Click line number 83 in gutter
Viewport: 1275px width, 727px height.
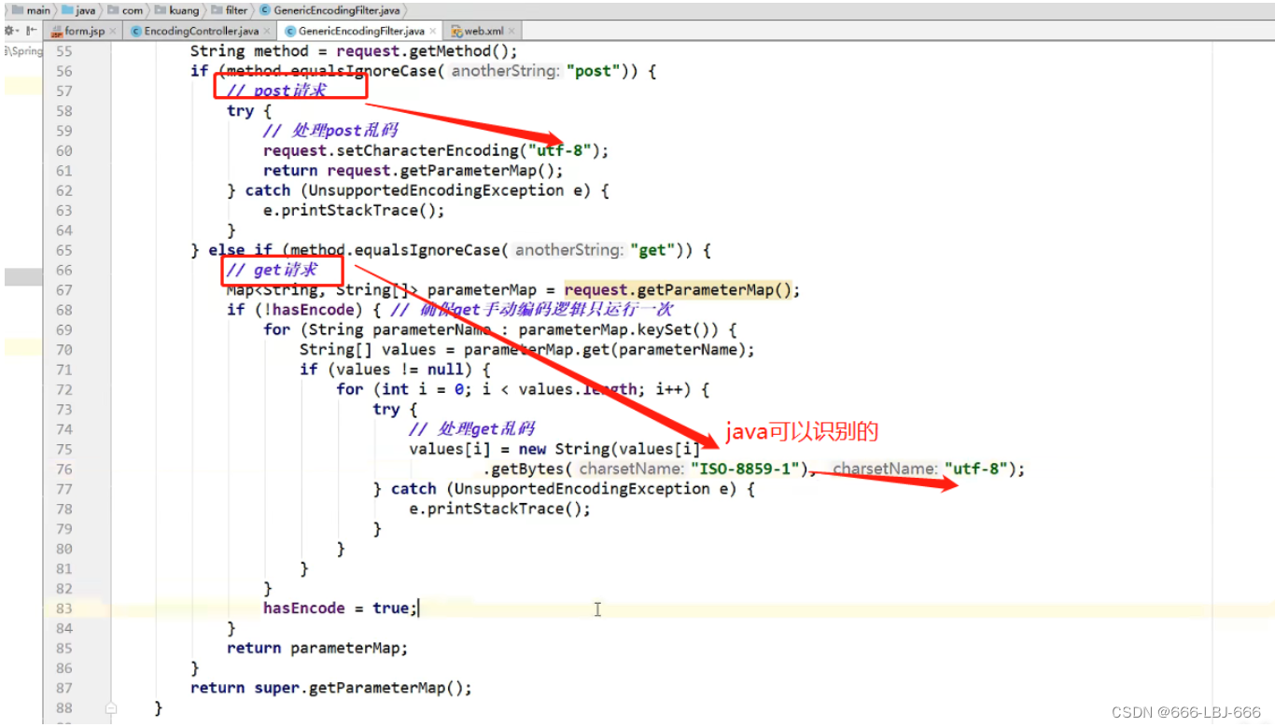pos(63,608)
